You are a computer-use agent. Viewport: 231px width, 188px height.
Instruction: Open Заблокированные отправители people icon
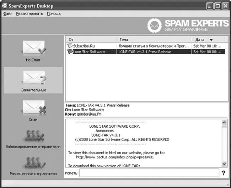click(34, 136)
